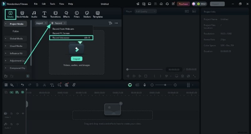Viewport: 251px width, 134px height.
Task: Toggle the Video 1 track visibility
Action: click(x=23, y=113)
